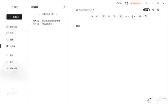This screenshot has width=168, height=104.
Task: Click the 墨记 app logo
Action: (x=15, y=7)
